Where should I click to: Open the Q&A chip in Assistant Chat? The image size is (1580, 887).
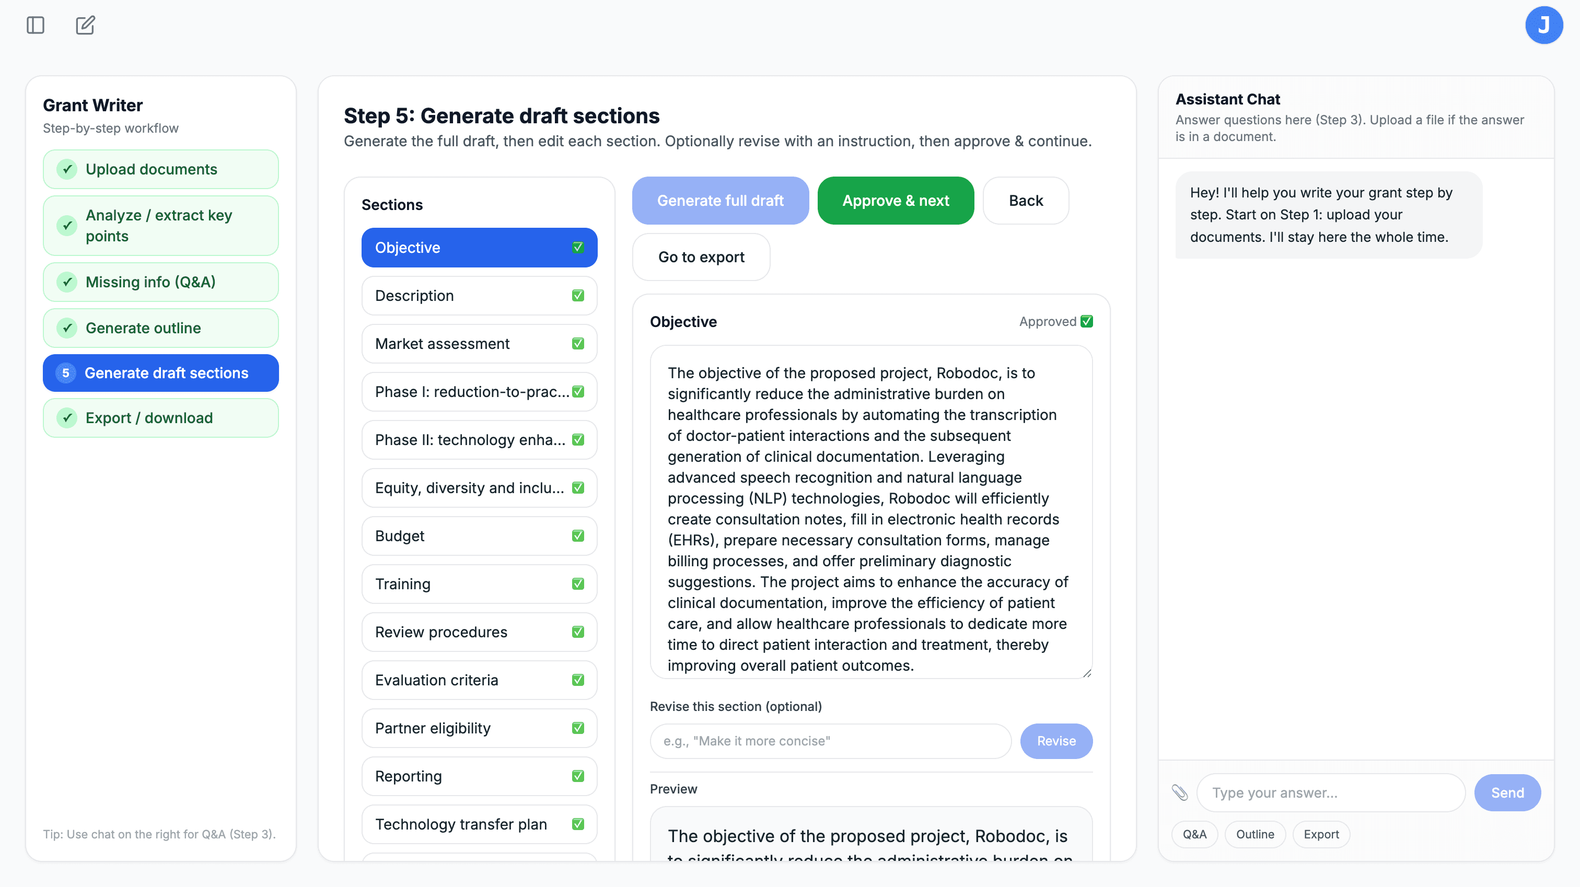tap(1194, 834)
